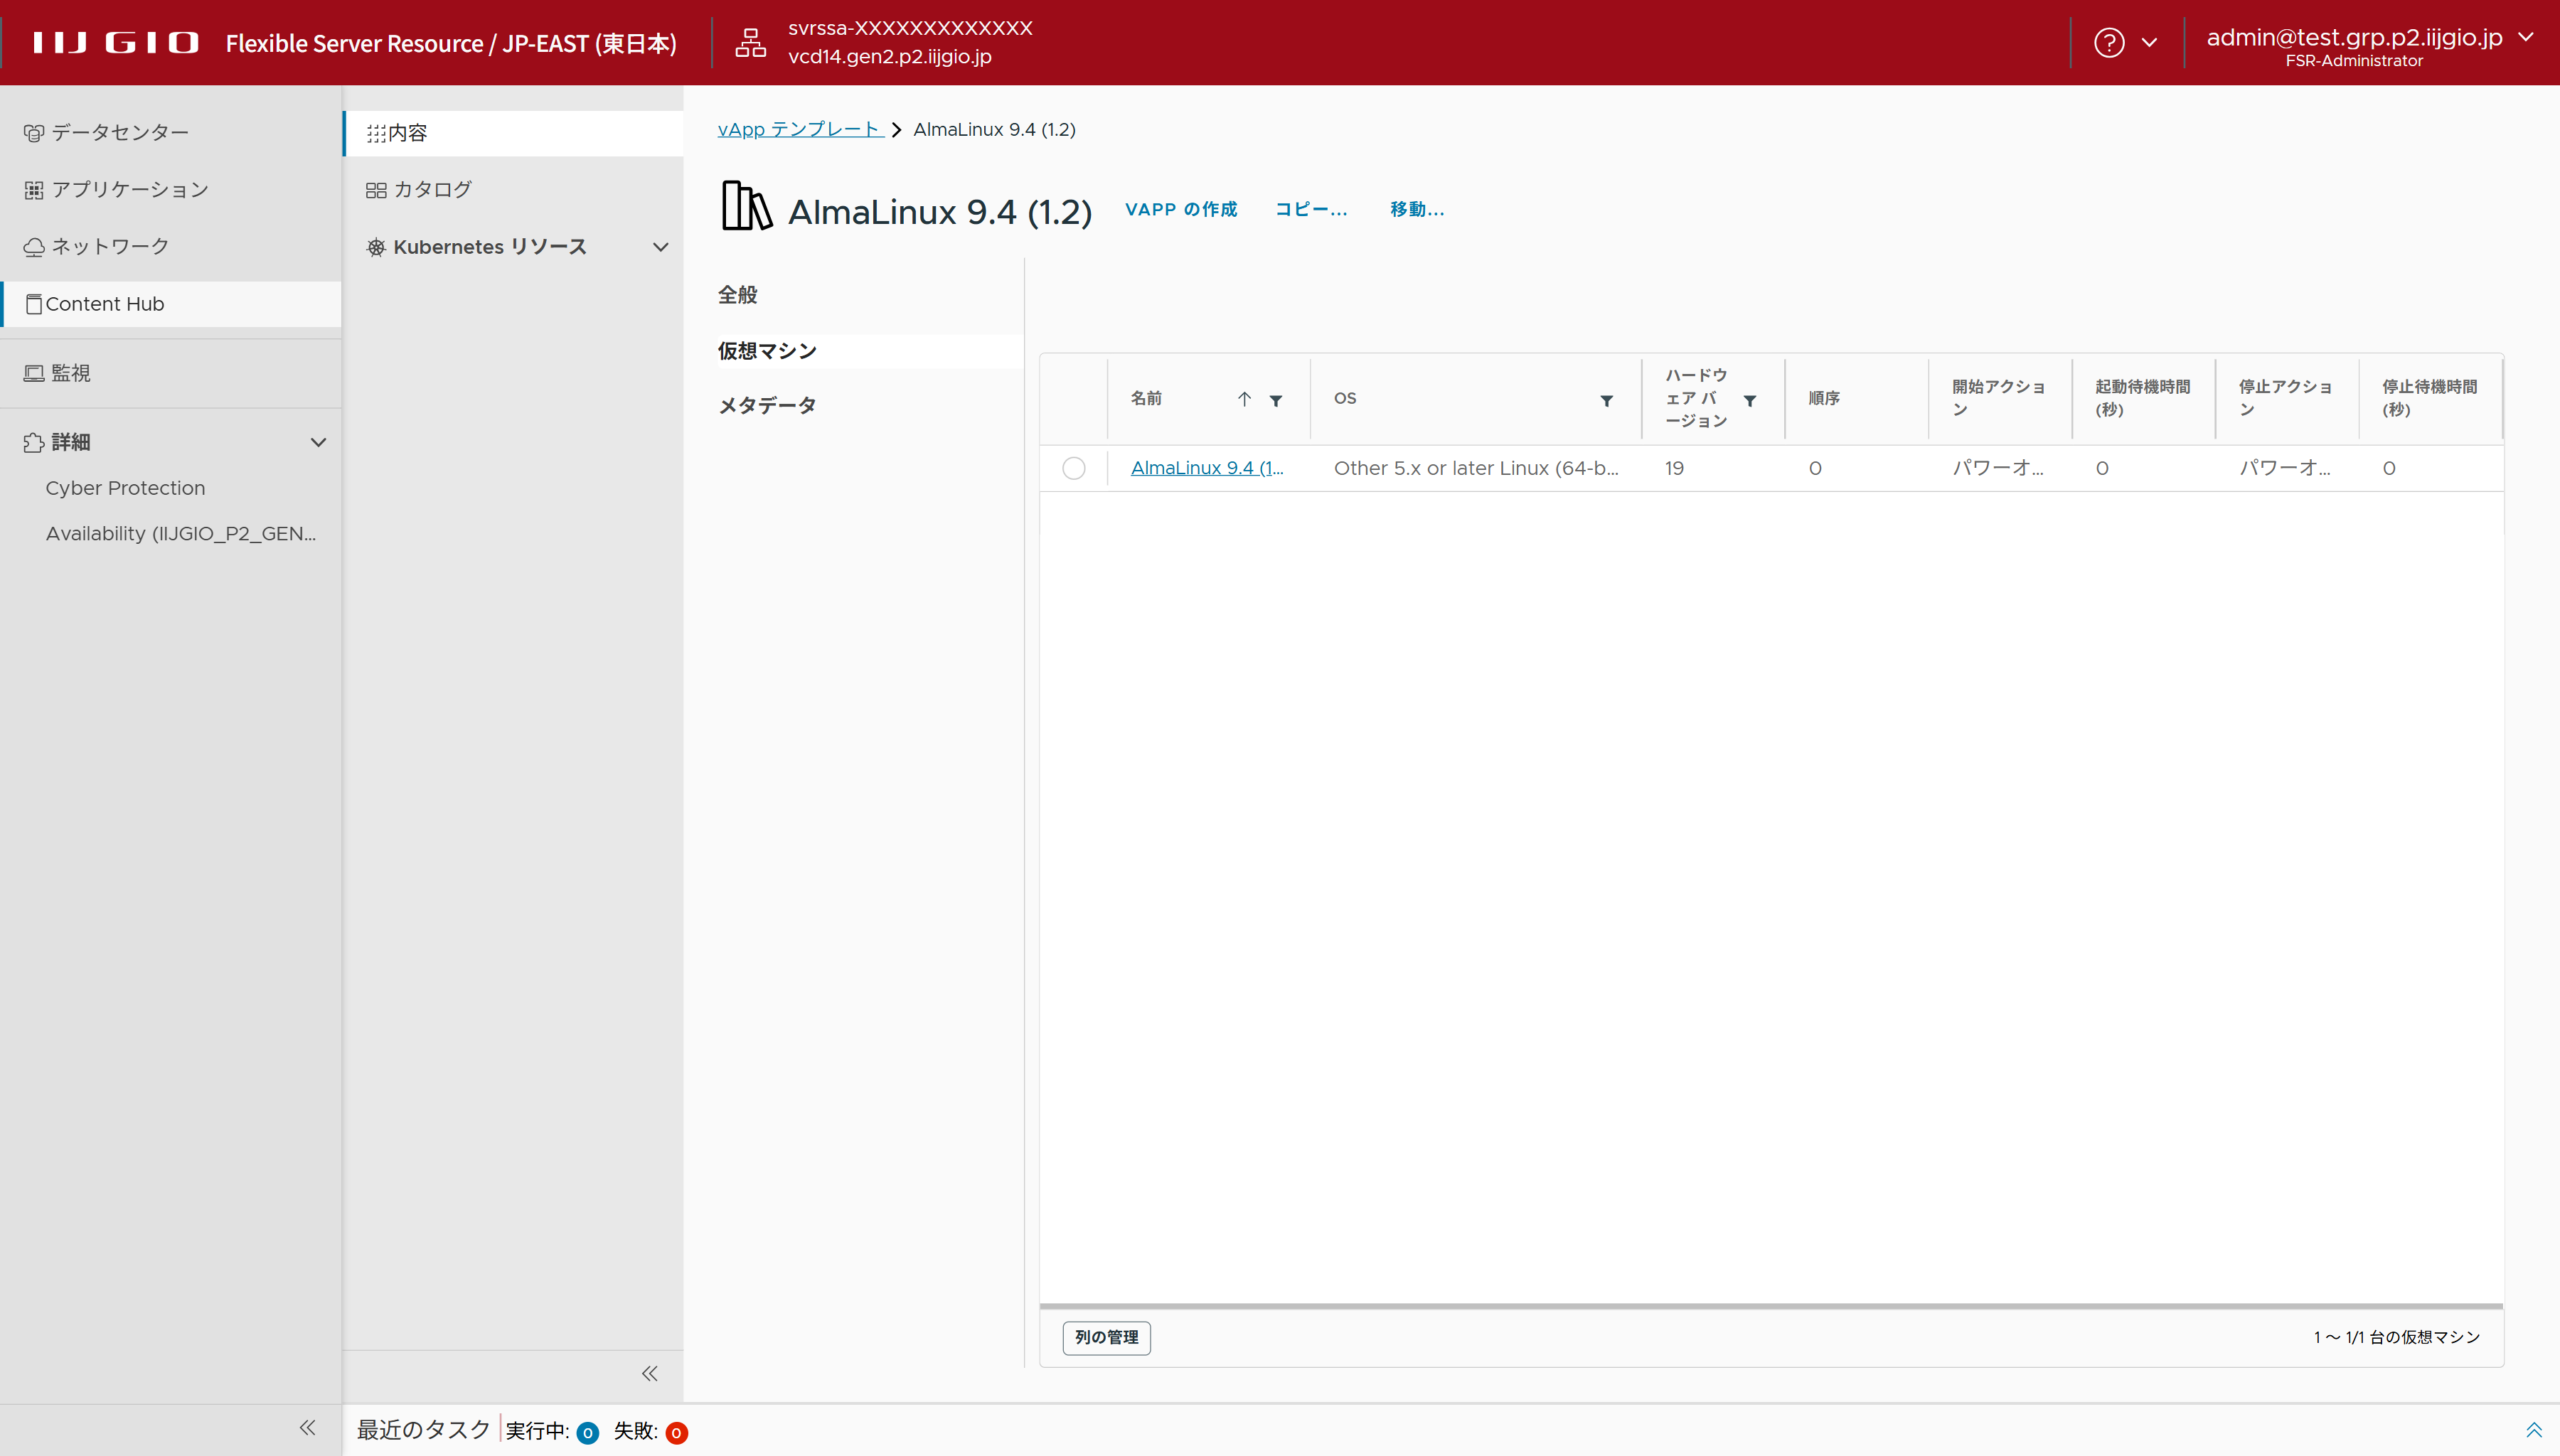Select the AlmaLinux 9.4 VM radio button
2560x1456 pixels.
tap(1073, 468)
